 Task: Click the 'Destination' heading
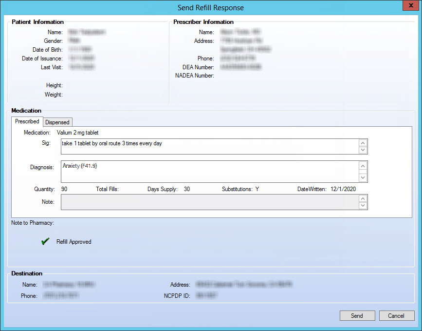[27, 273]
